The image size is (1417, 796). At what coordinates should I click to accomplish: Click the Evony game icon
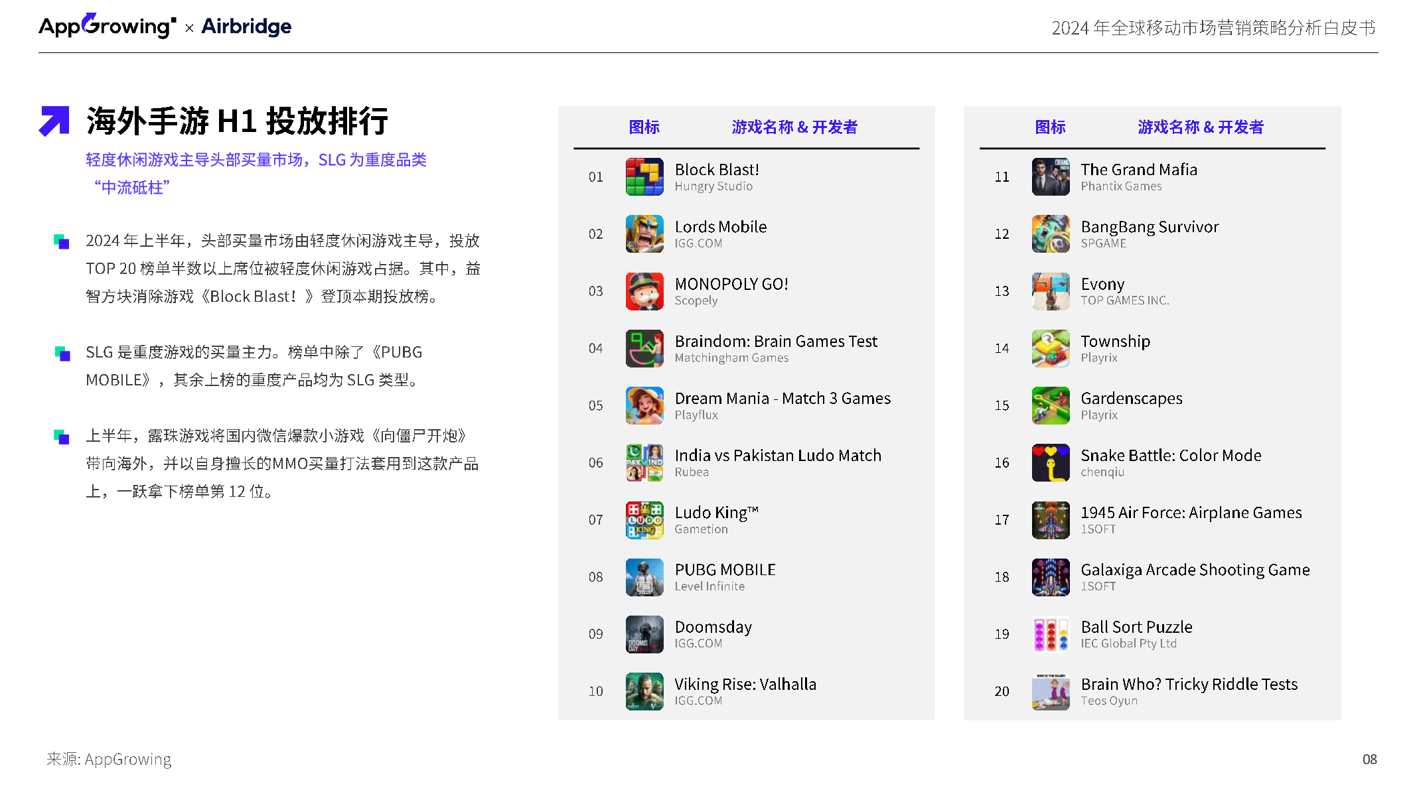[1050, 291]
